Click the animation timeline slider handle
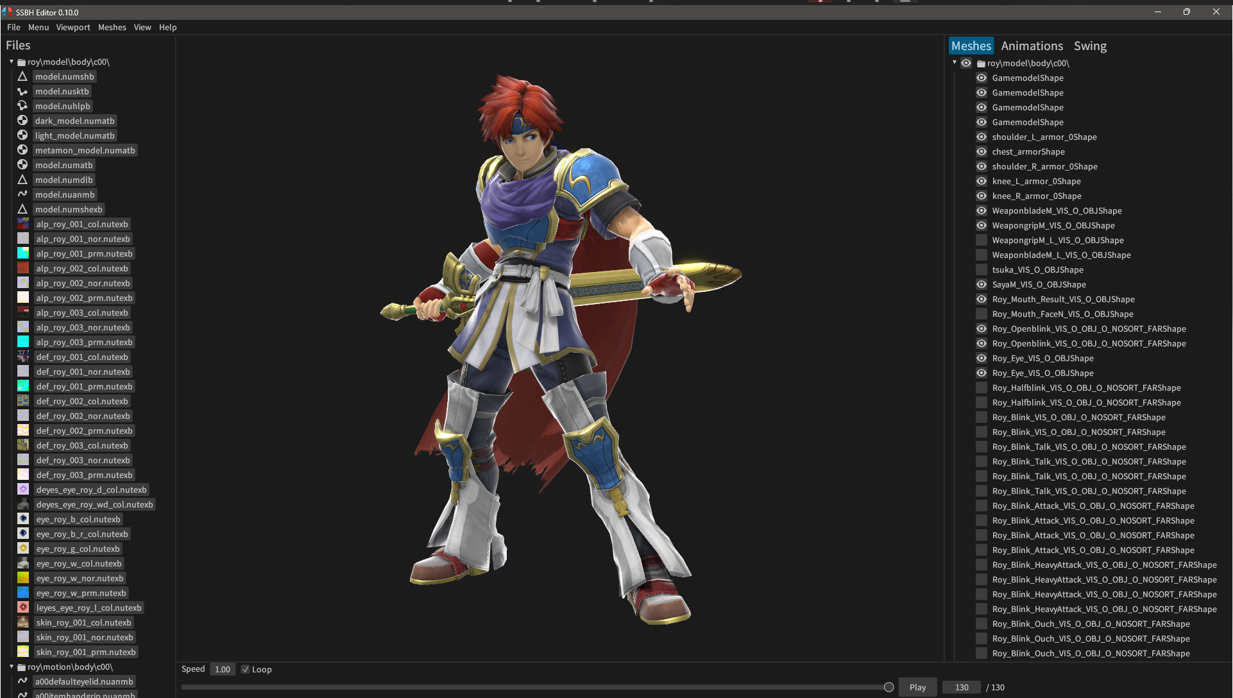 (x=889, y=687)
